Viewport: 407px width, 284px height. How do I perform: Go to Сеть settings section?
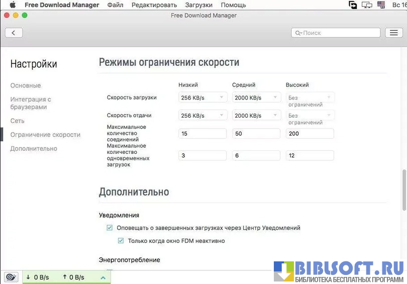click(x=17, y=121)
